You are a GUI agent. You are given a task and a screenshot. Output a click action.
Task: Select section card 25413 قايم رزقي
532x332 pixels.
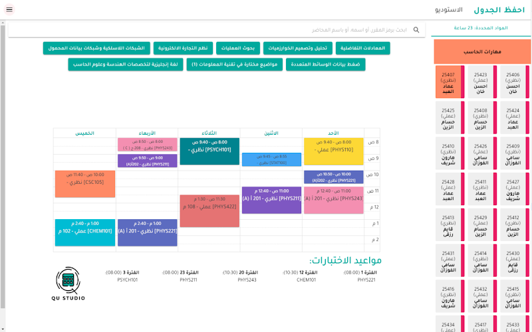point(450,225)
